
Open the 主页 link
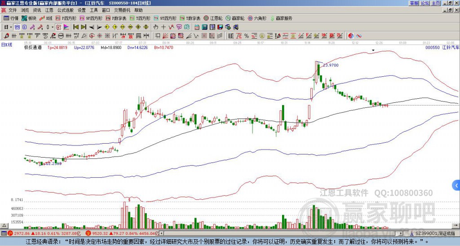point(436,3)
